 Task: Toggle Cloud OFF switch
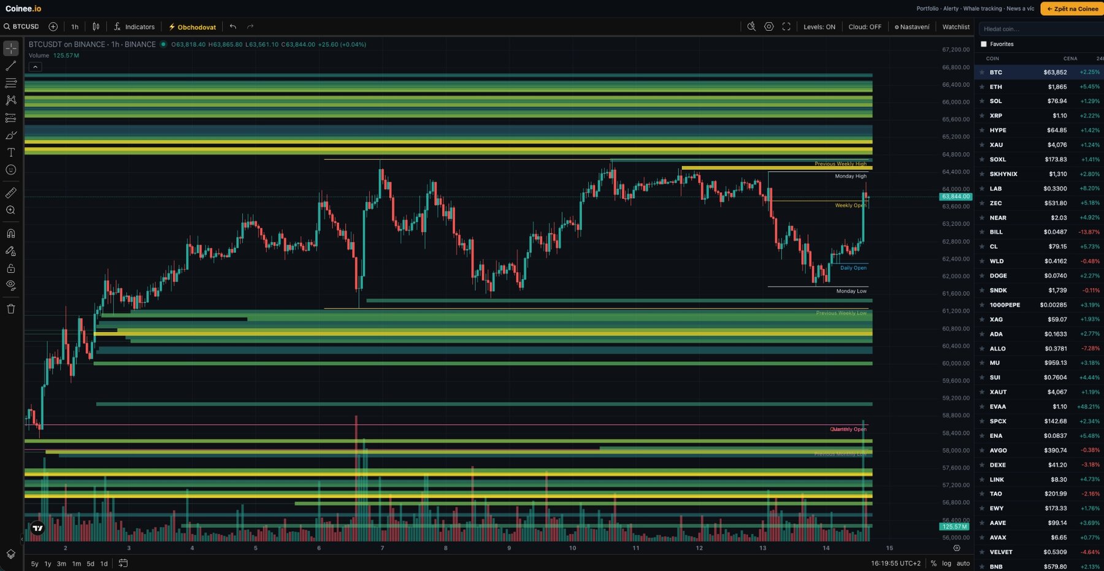(865, 27)
